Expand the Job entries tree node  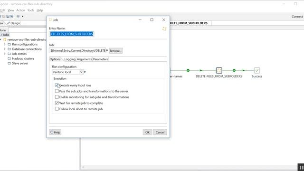tap(5, 54)
